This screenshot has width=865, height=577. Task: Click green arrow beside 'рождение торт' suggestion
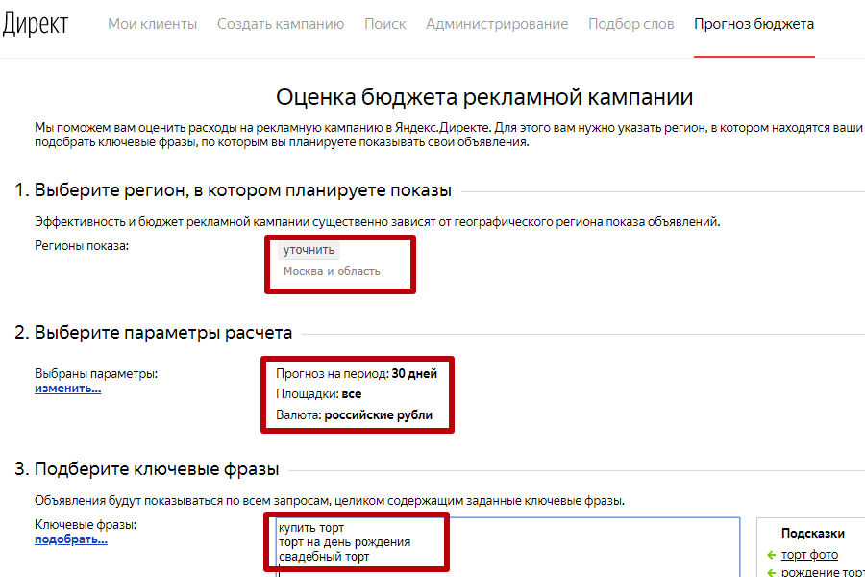point(771,573)
